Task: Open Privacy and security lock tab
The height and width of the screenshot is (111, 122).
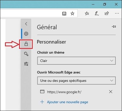Action: (26, 44)
